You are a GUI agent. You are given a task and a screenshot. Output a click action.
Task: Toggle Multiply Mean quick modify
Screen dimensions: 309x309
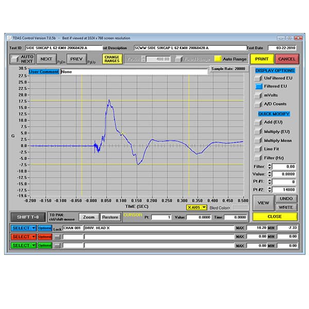click(x=258, y=140)
